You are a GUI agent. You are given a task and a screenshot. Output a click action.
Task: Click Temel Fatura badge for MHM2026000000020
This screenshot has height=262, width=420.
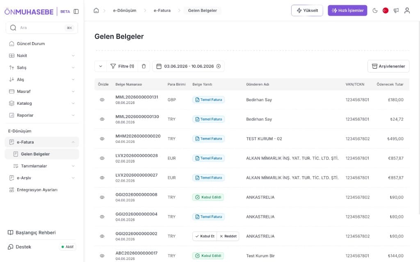click(x=208, y=139)
